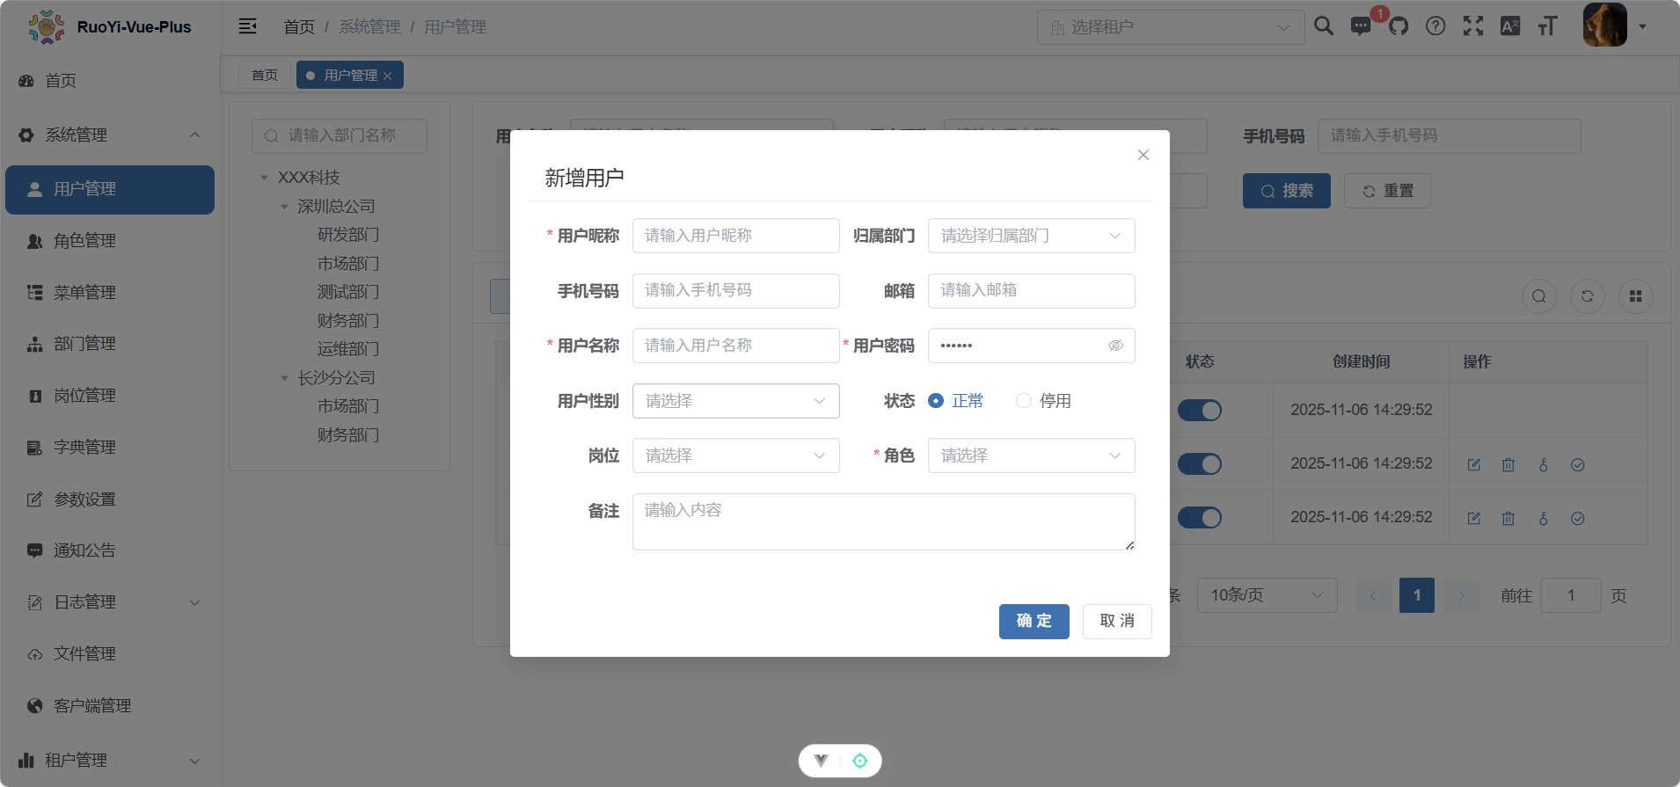Close the 新增用户 dialog

coord(1143,155)
